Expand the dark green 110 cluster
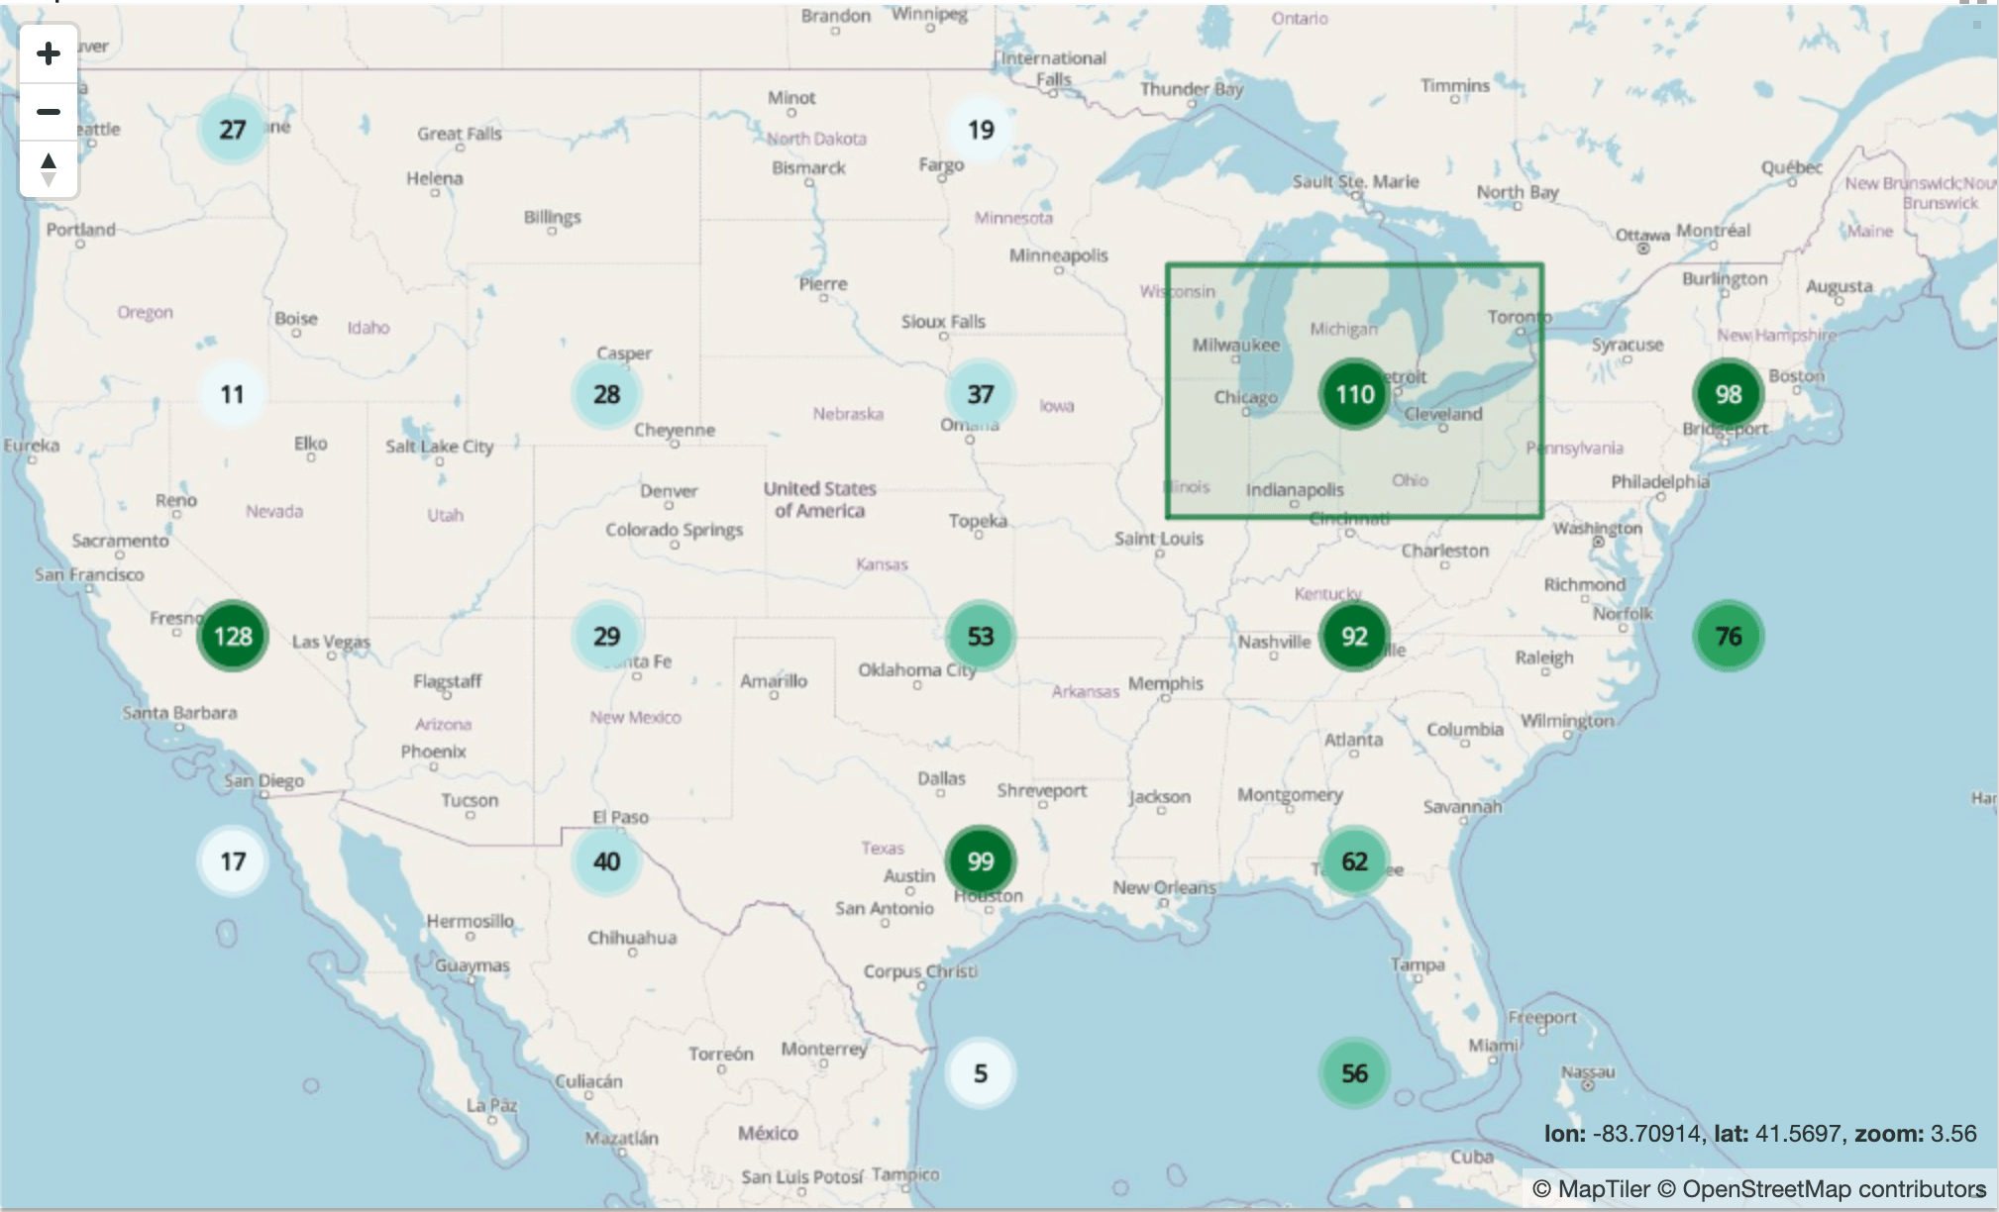This screenshot has width=1999, height=1212. [1354, 394]
